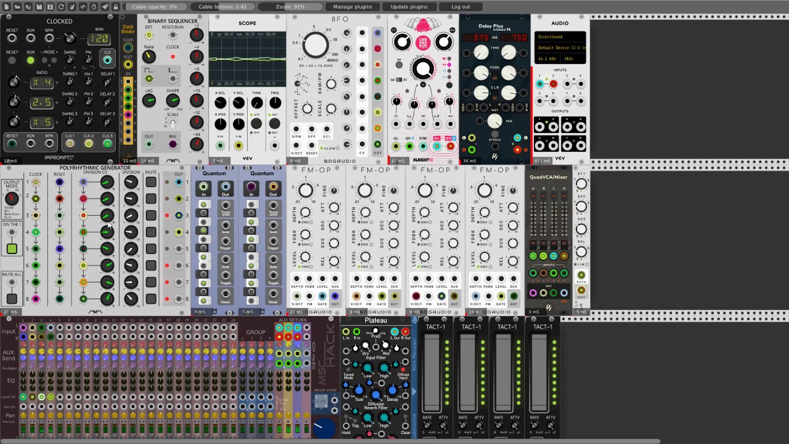
Task: Toggle Mute button for Polyrhythmic row 3
Action: (150, 216)
